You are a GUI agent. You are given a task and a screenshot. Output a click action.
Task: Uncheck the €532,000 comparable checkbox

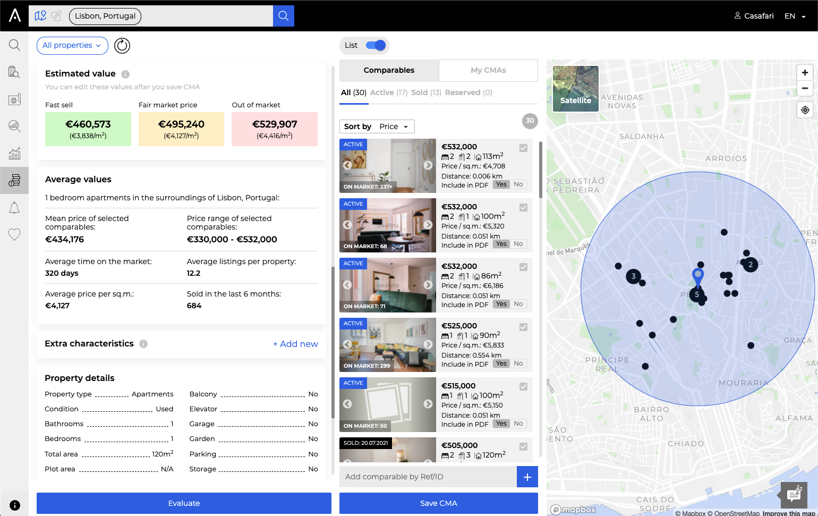[523, 148]
